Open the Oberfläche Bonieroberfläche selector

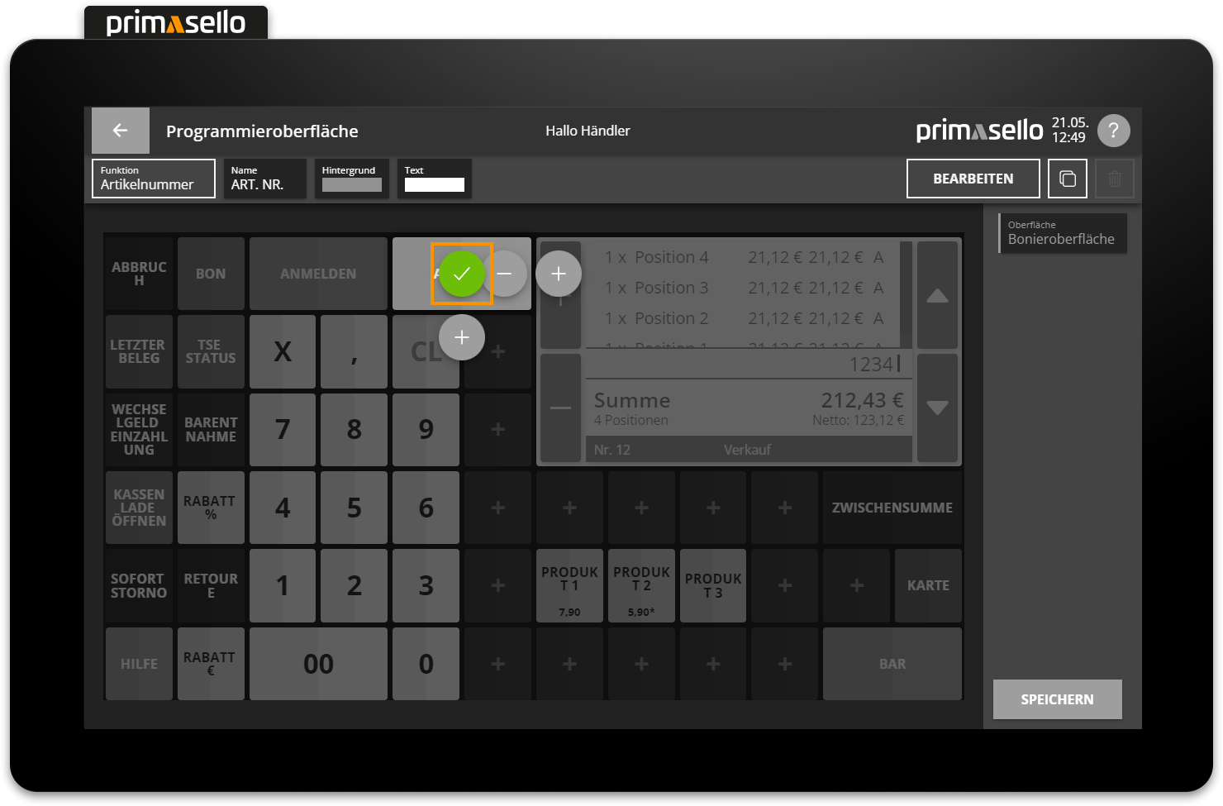(1062, 233)
